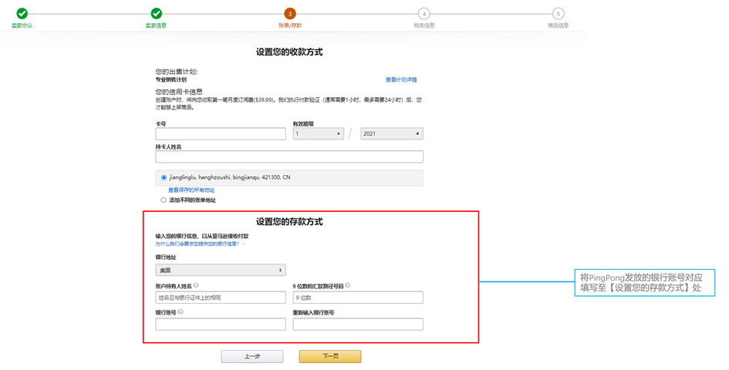Open the expiration year 2021 dropdown

tap(391, 133)
